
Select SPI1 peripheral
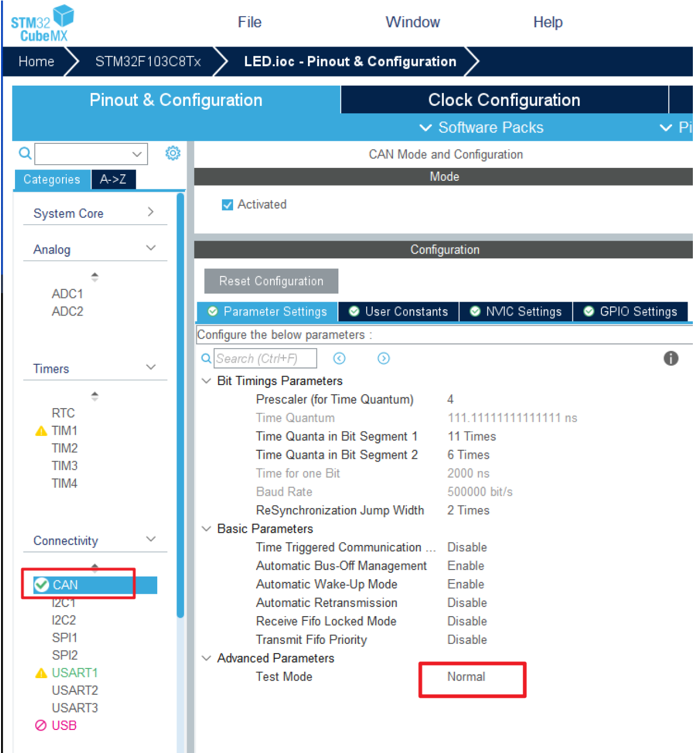click(x=65, y=637)
